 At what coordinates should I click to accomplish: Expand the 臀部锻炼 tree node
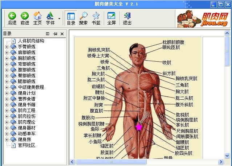coord(7,76)
